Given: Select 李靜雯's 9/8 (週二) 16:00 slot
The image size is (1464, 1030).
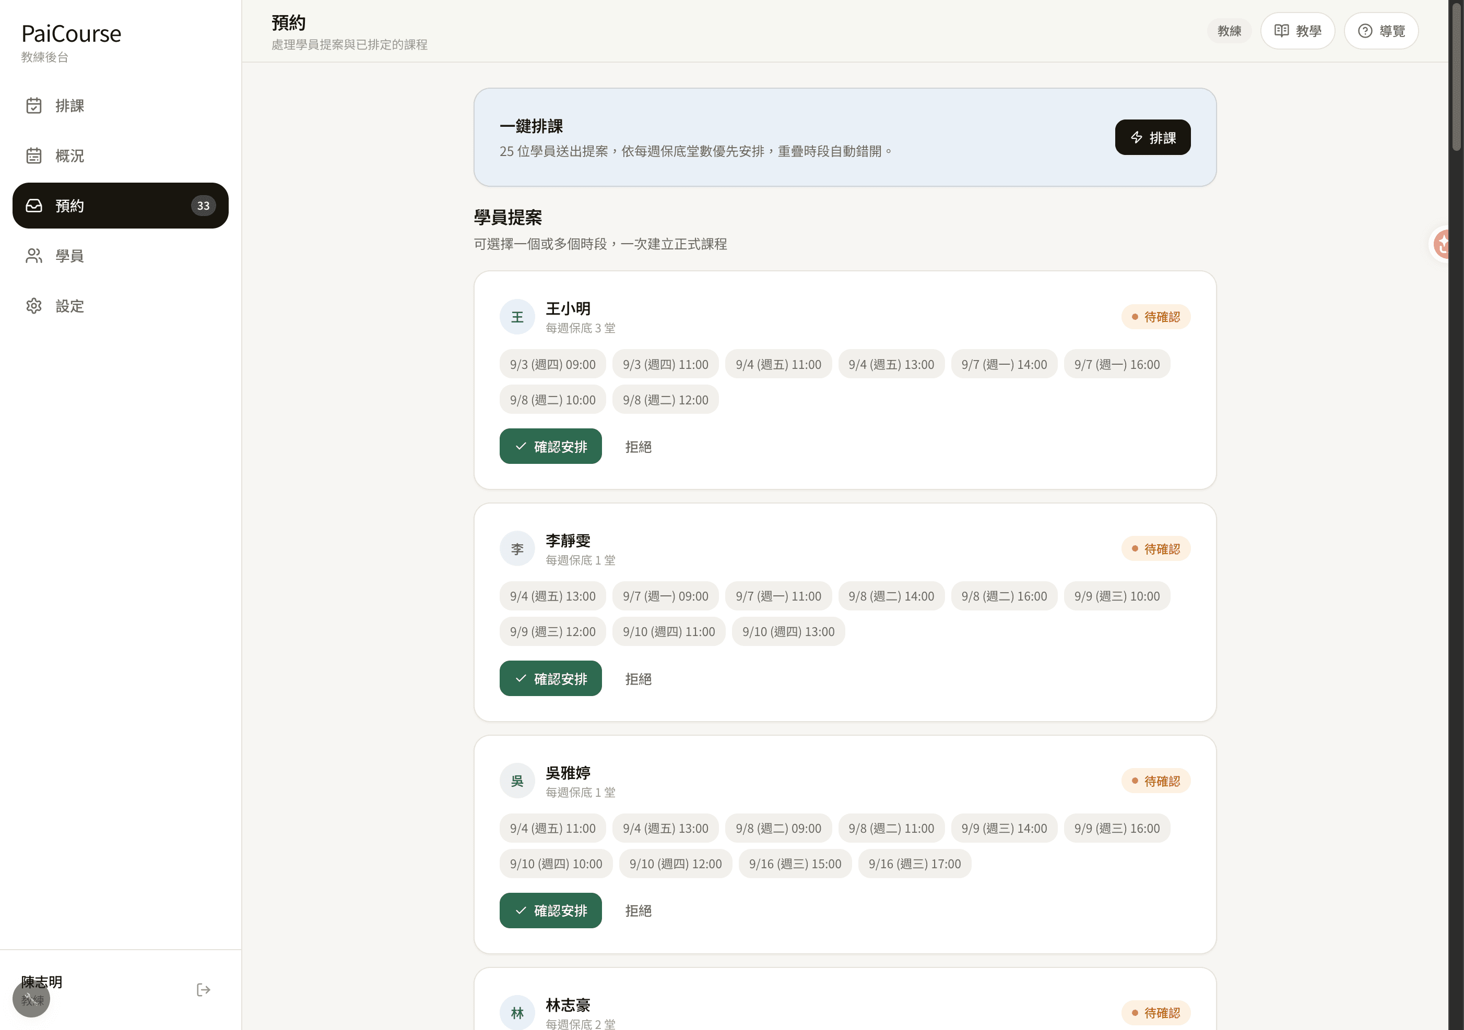Looking at the screenshot, I should [x=1004, y=596].
